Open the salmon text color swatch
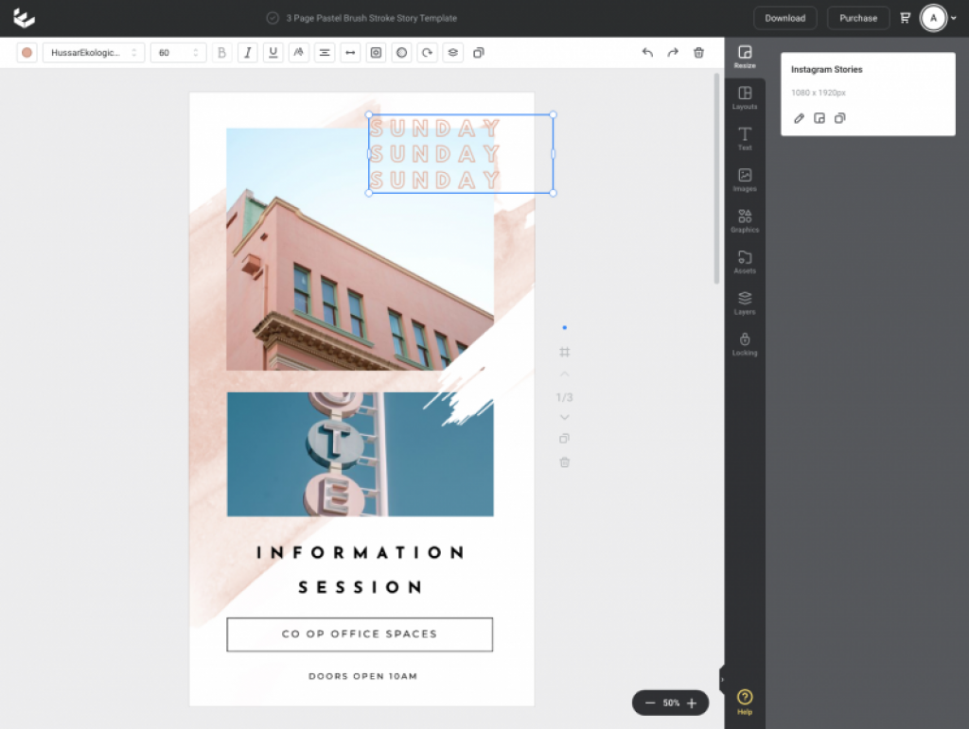The width and height of the screenshot is (969, 729). pos(26,53)
